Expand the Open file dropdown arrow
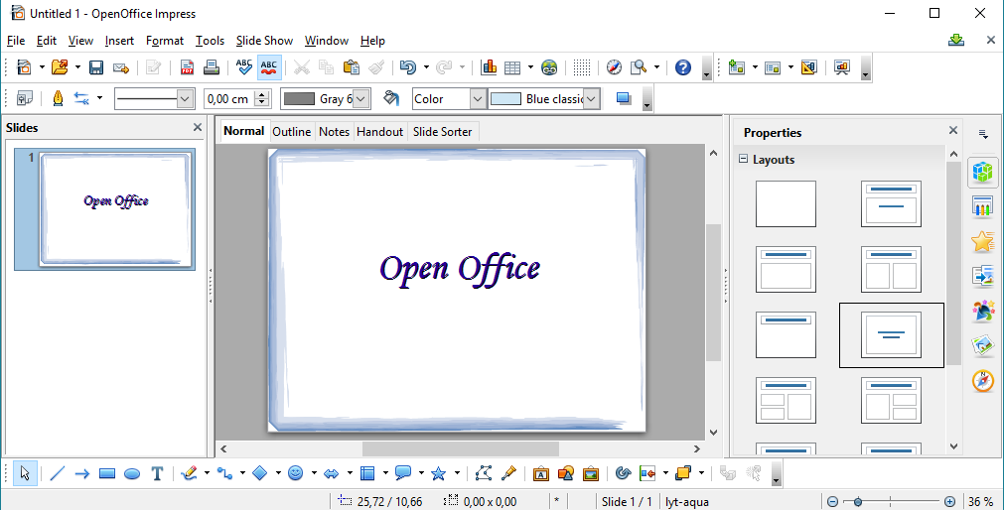The image size is (1004, 510). click(77, 67)
